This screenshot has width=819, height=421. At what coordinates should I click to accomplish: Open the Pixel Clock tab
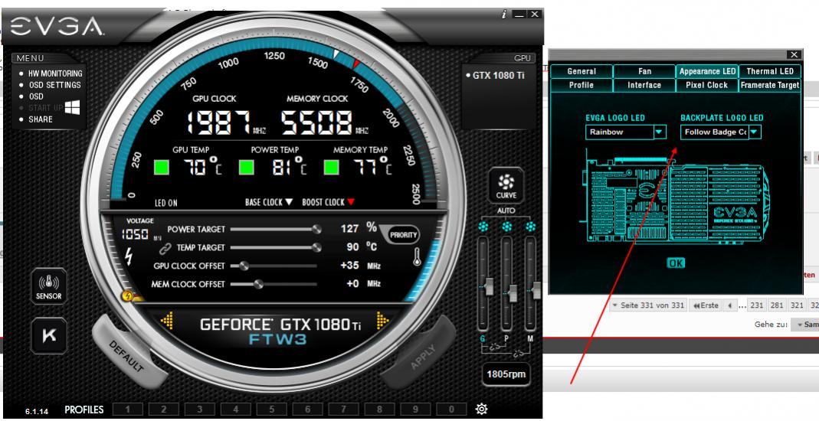707,85
